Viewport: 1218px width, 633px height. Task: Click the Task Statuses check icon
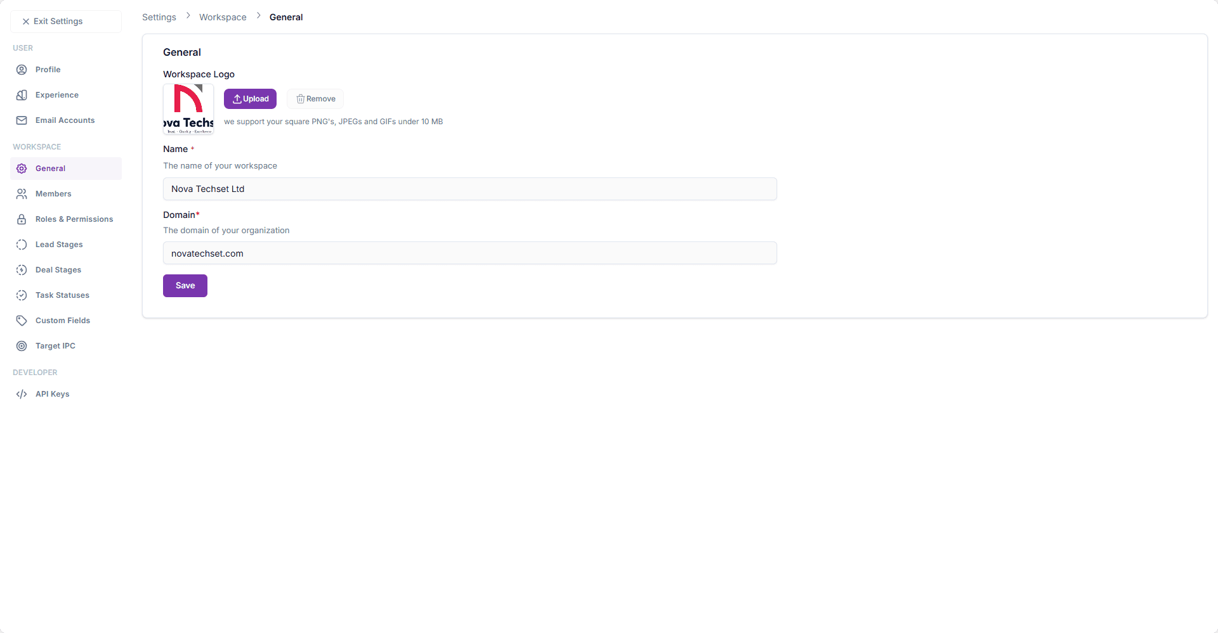(x=22, y=295)
